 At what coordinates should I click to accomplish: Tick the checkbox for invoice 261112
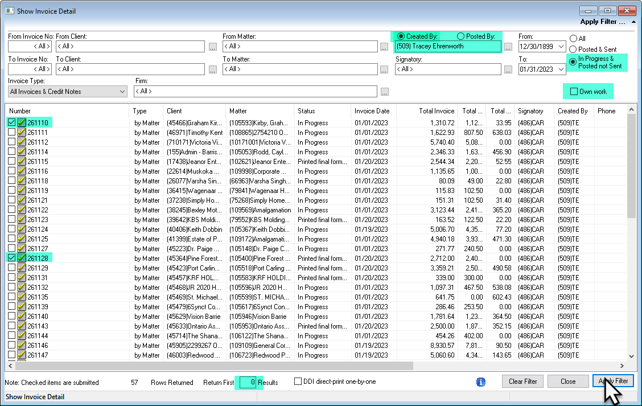(11, 142)
